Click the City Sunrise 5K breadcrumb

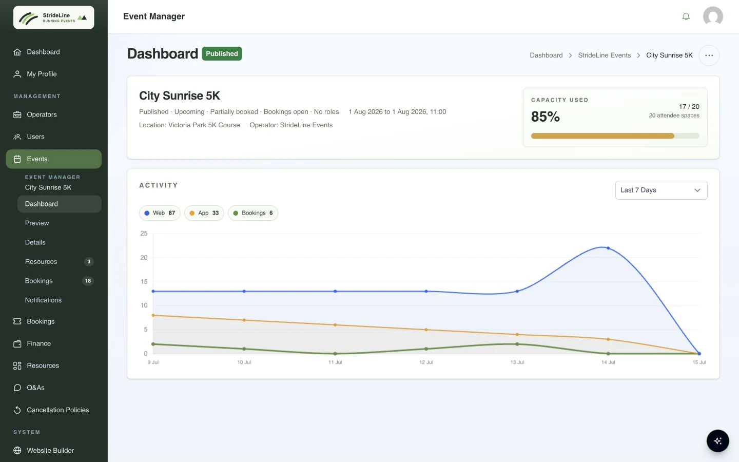[669, 55]
